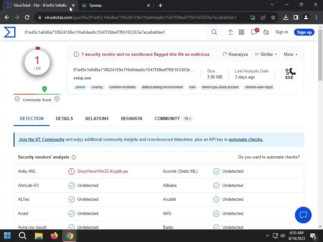Click the setup.exe file name
The width and height of the screenshot is (323, 242).
(x=82, y=78)
